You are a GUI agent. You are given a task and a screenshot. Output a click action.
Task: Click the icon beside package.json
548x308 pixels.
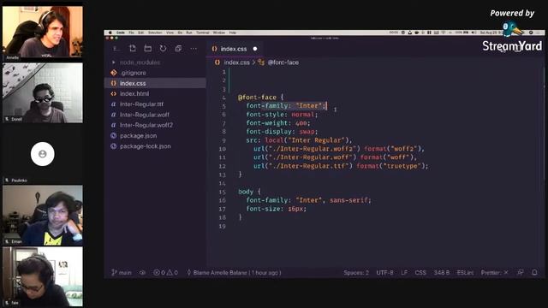click(114, 135)
